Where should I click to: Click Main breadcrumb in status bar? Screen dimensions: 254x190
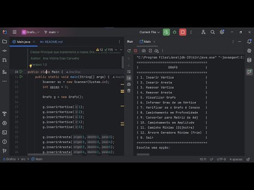click(37, 159)
